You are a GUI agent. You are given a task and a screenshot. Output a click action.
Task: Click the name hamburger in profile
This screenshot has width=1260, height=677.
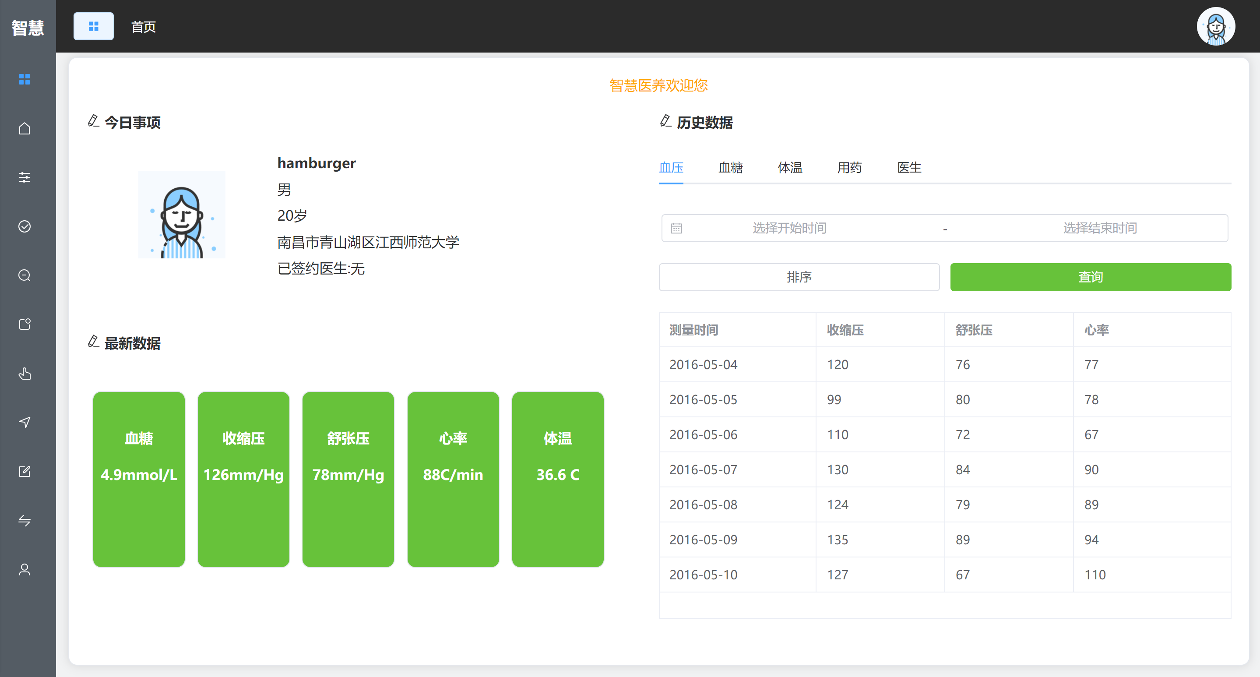tap(317, 163)
